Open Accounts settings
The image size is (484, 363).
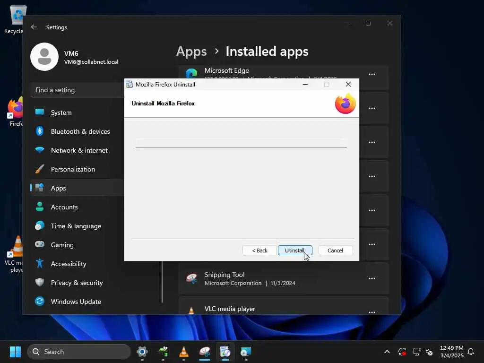pyautogui.click(x=77, y=207)
